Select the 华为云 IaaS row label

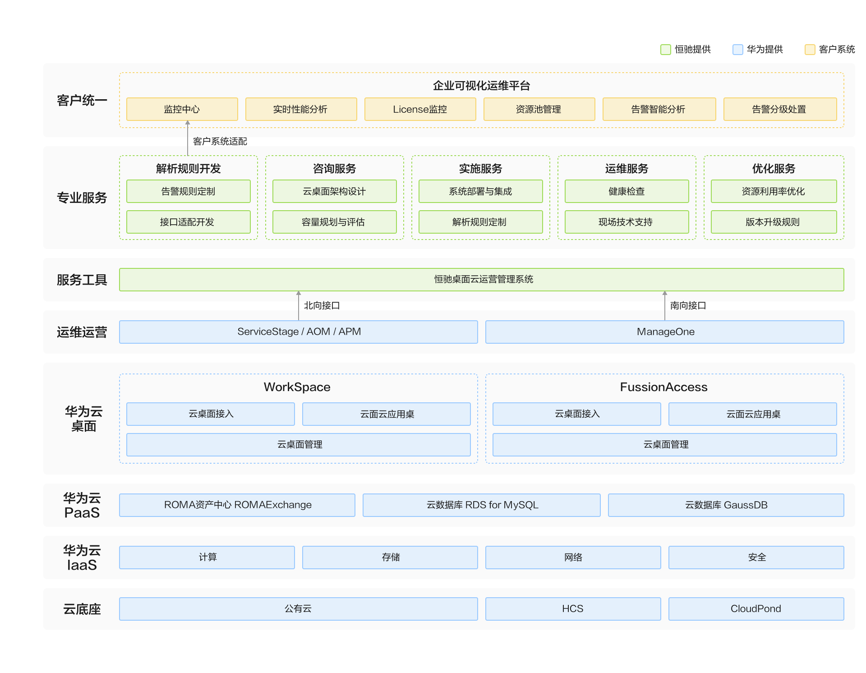click(x=82, y=558)
